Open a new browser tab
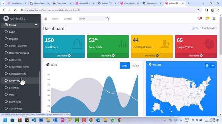 click(x=188, y=3)
